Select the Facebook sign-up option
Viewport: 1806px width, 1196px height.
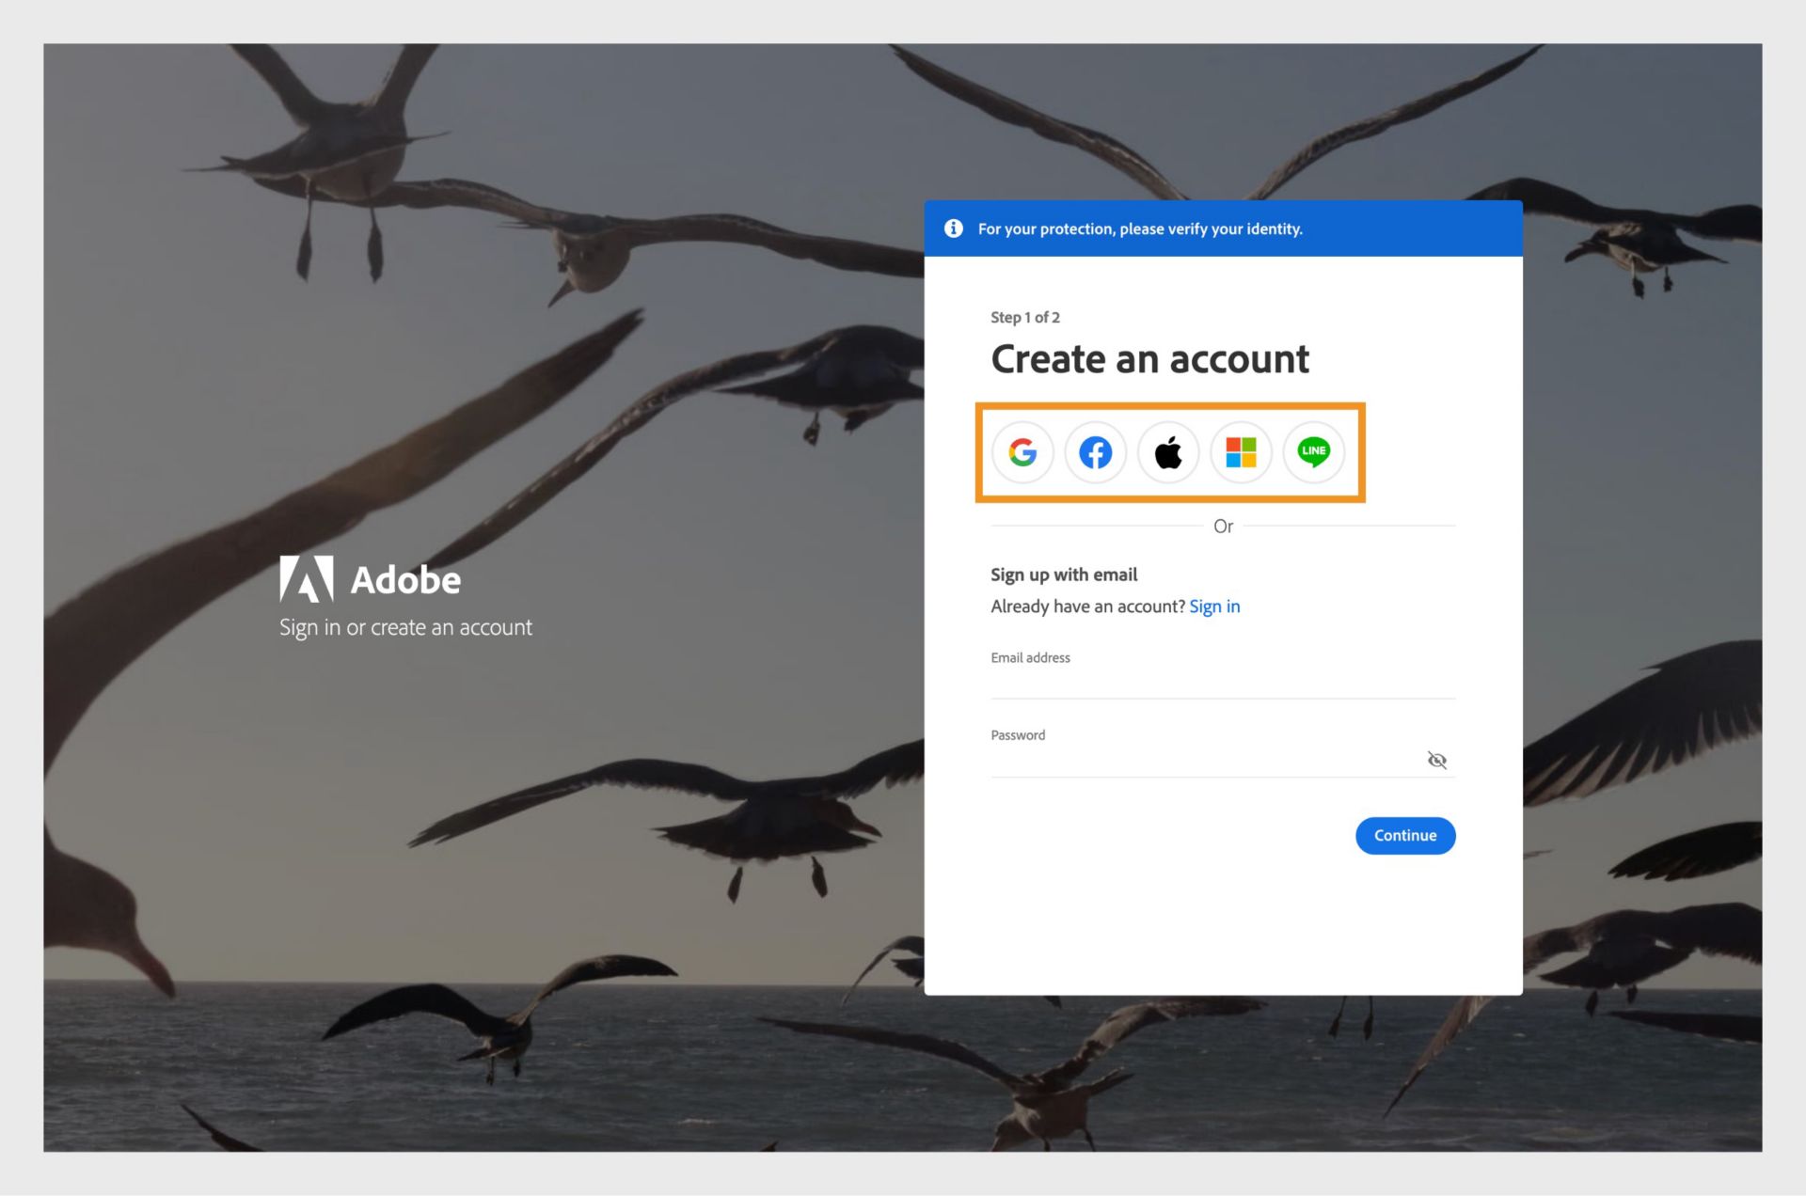(x=1096, y=452)
